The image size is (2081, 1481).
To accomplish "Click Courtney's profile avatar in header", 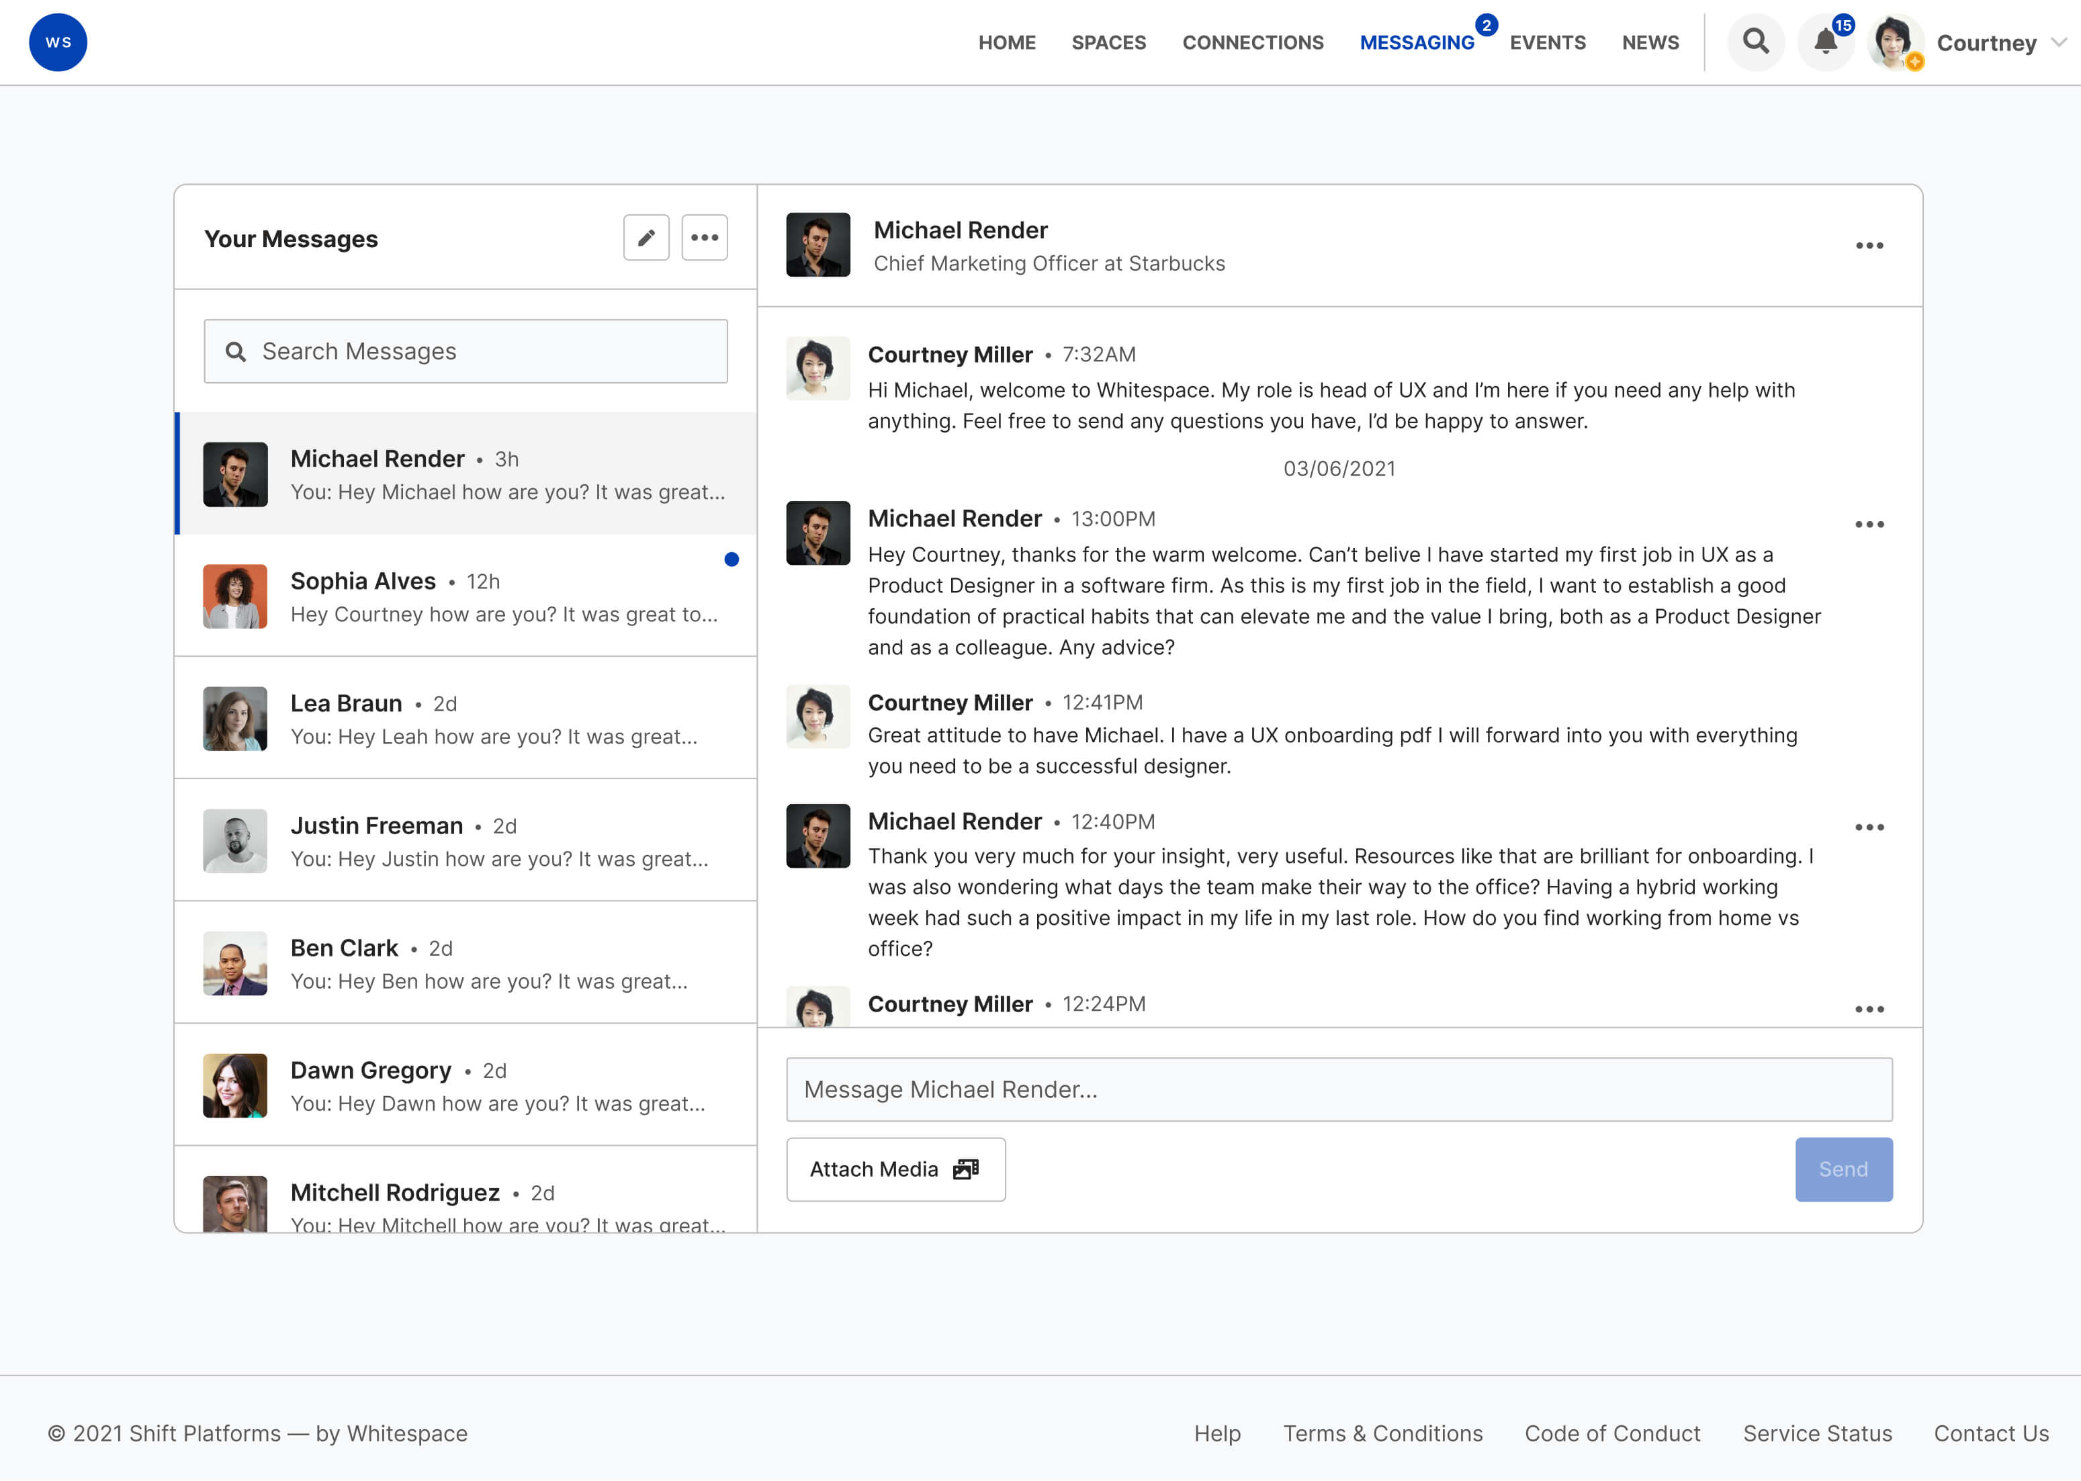I will coord(1895,42).
